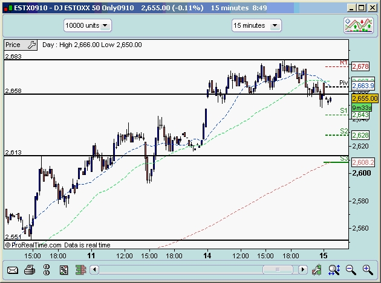Image resolution: width=381 pixels, height=283 pixels.
Task: Click the Price panel label
Action: [13, 45]
